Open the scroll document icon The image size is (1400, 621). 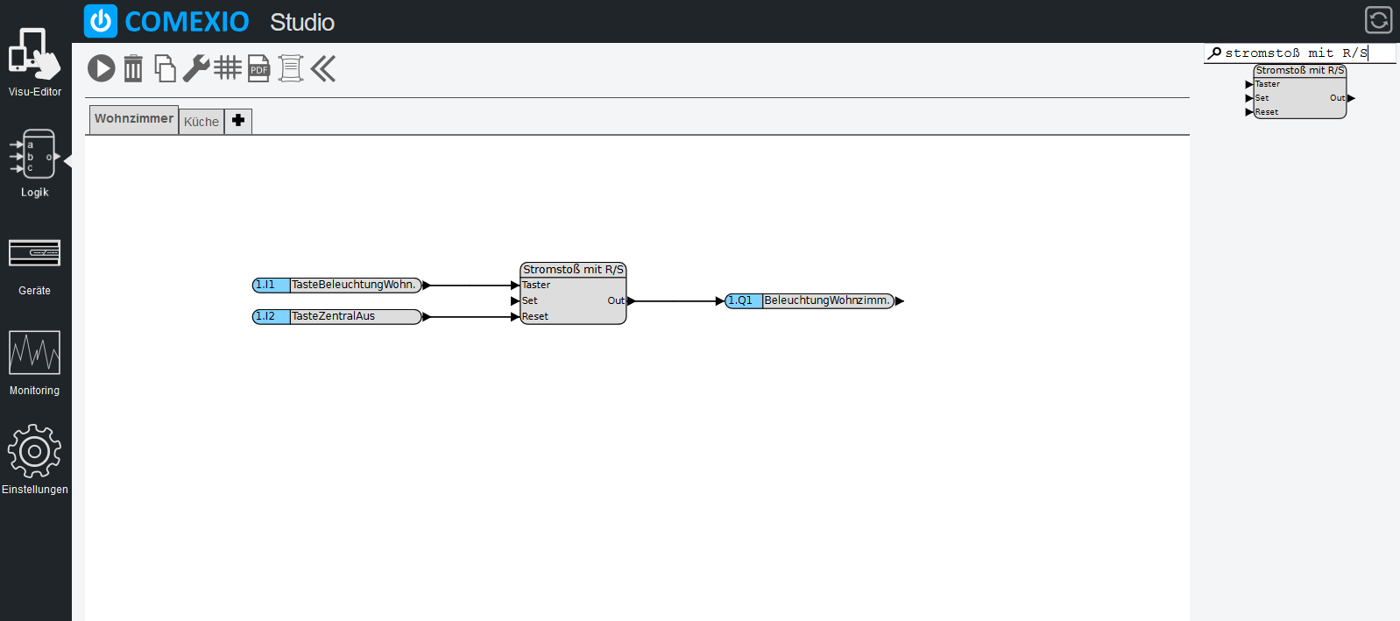[291, 68]
